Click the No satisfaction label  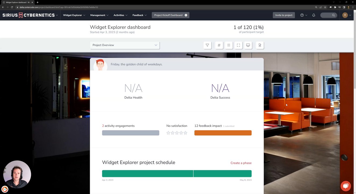[x=177, y=126]
